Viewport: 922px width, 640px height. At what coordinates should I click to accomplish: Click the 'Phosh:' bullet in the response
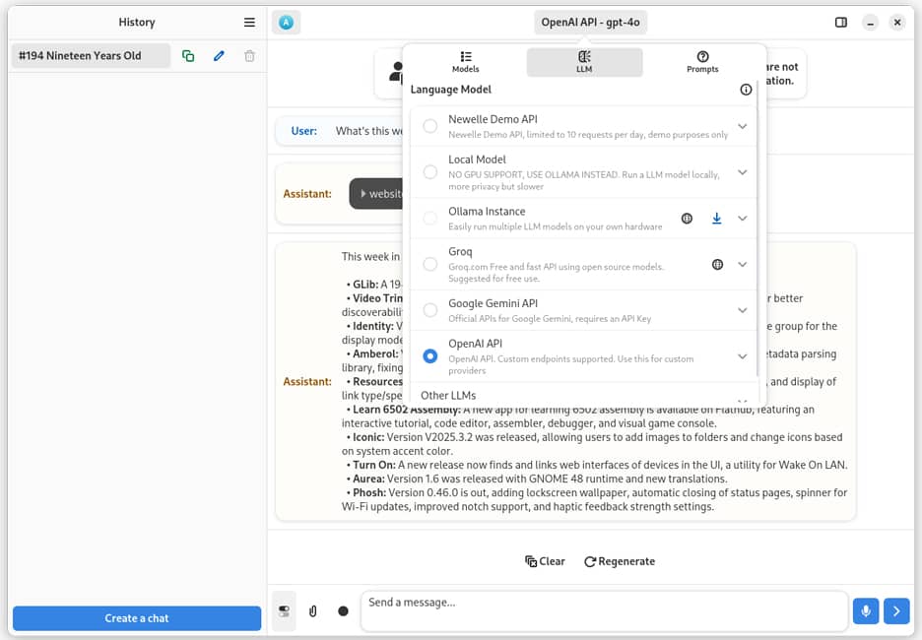tap(369, 492)
